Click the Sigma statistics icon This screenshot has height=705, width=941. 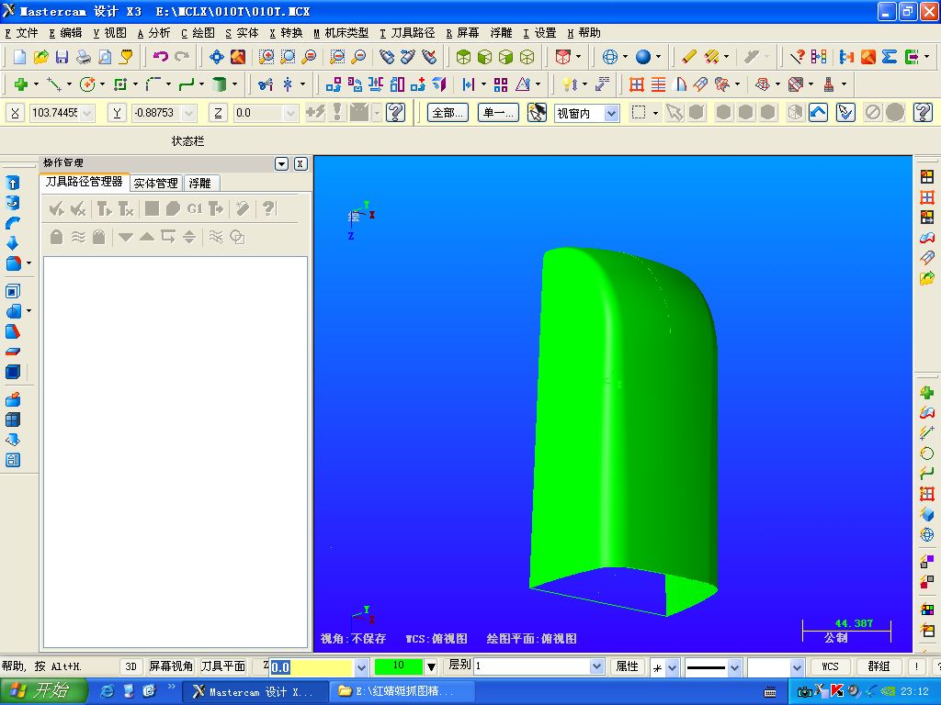(890, 57)
